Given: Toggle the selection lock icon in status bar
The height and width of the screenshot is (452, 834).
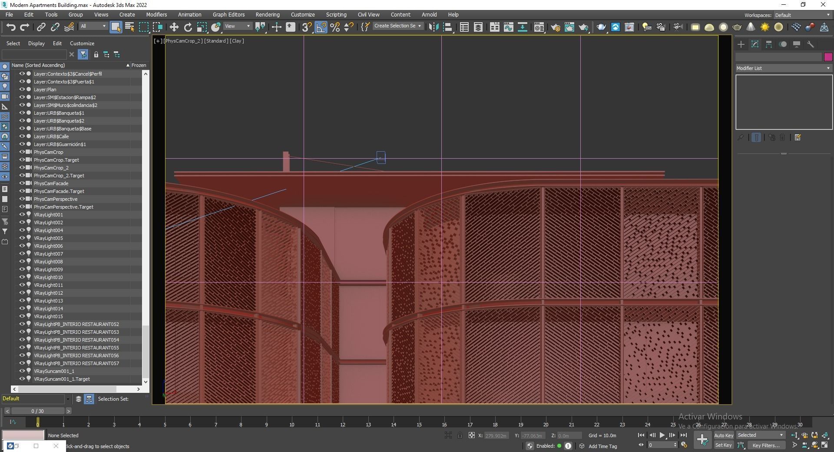Looking at the screenshot, I should pos(460,435).
